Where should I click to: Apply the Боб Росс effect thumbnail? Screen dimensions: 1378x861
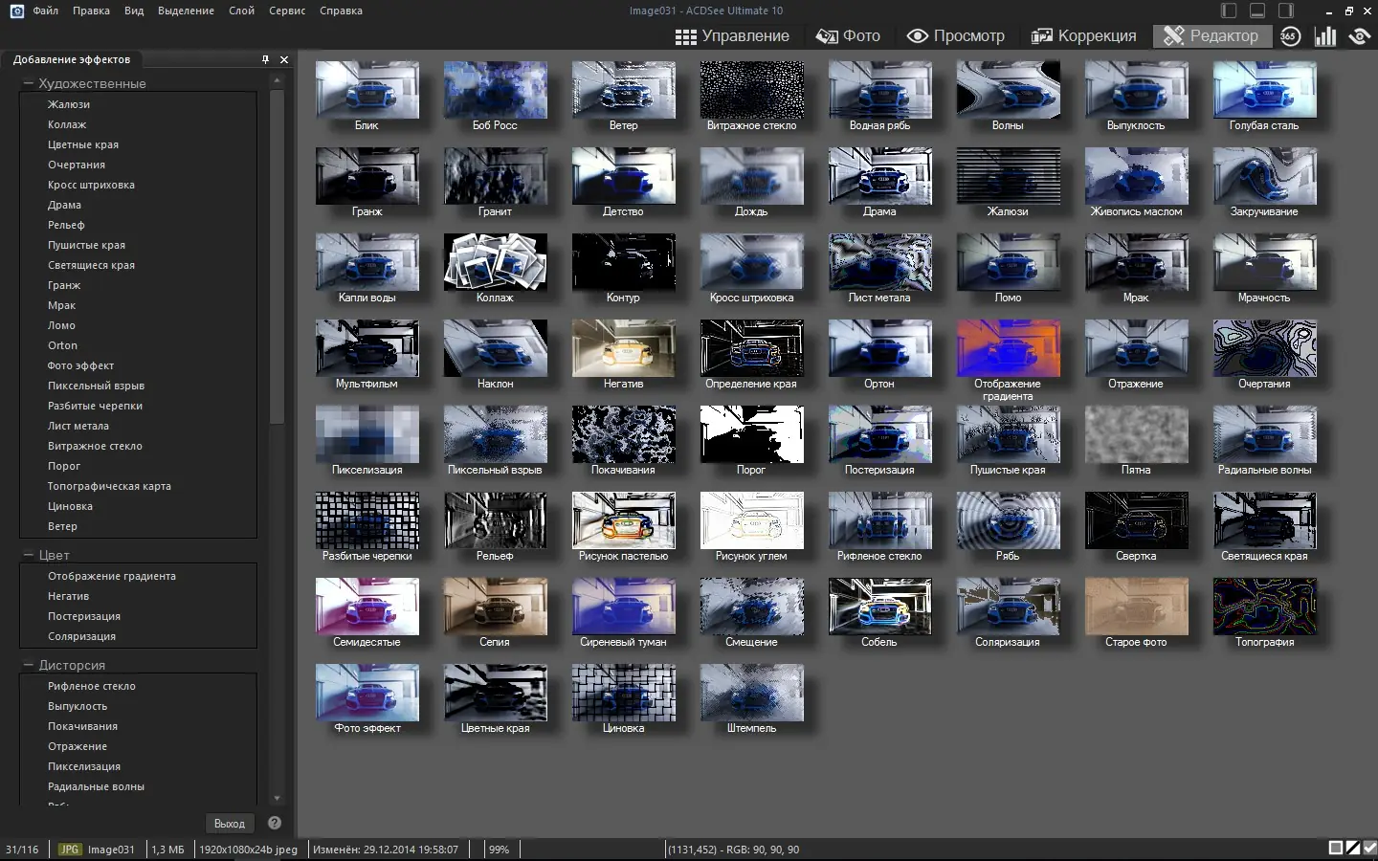tap(495, 90)
